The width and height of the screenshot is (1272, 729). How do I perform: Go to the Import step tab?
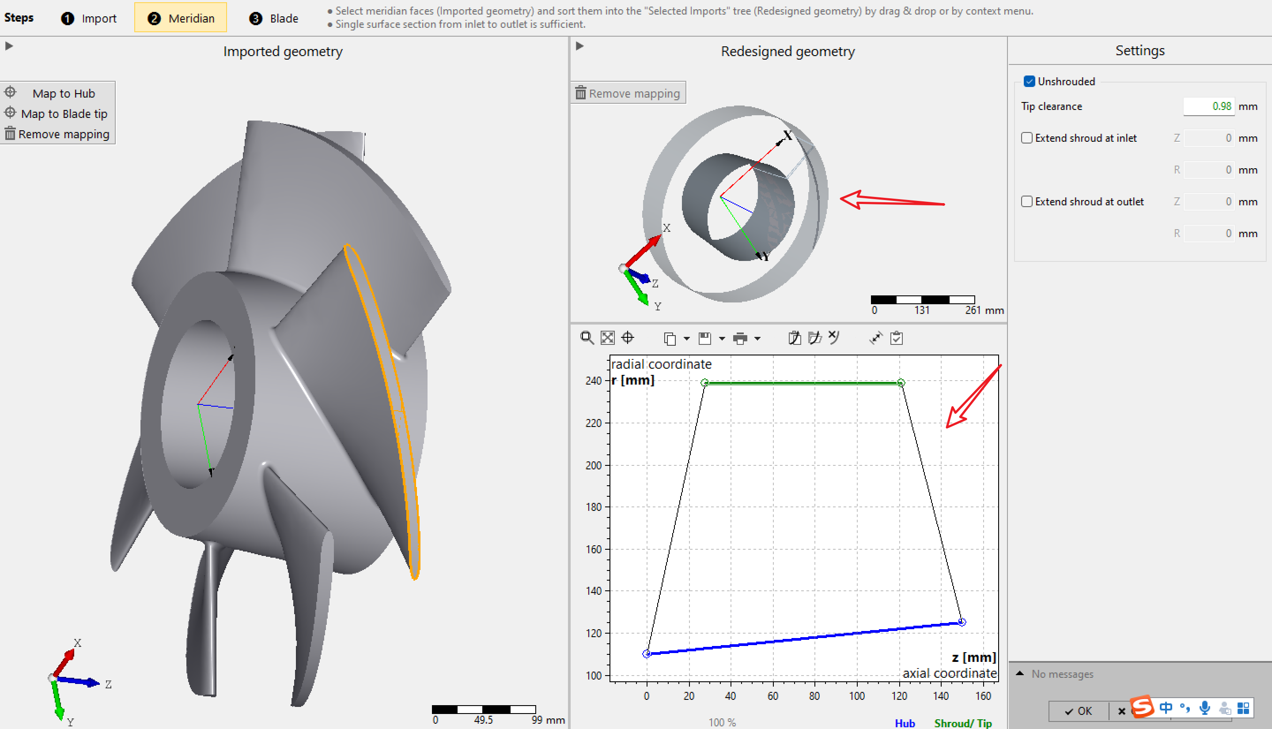pos(89,18)
